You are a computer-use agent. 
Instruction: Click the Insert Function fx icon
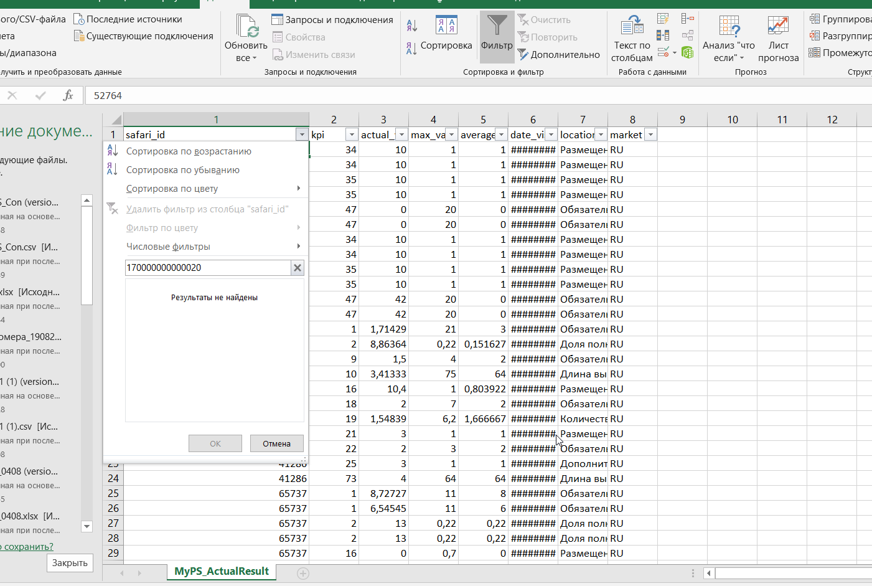point(68,95)
